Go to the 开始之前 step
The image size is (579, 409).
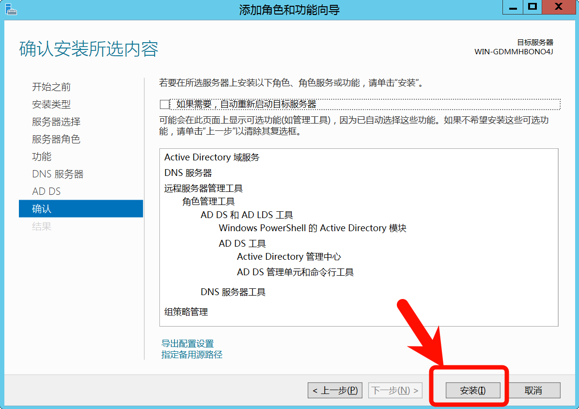pyautogui.click(x=51, y=87)
